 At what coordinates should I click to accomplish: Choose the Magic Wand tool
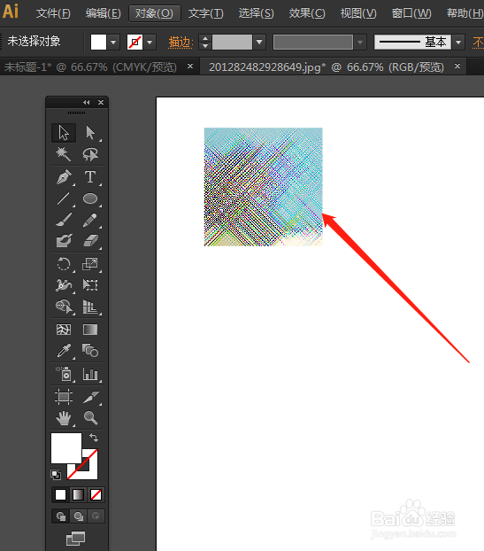64,154
